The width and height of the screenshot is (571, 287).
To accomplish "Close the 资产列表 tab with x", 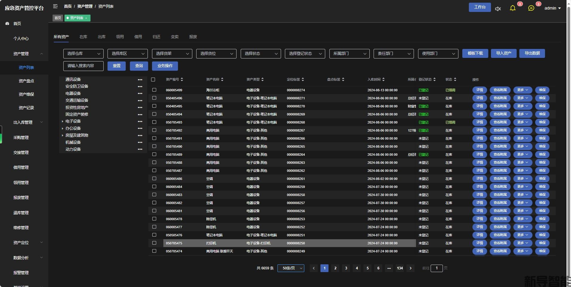I will 86,18.
